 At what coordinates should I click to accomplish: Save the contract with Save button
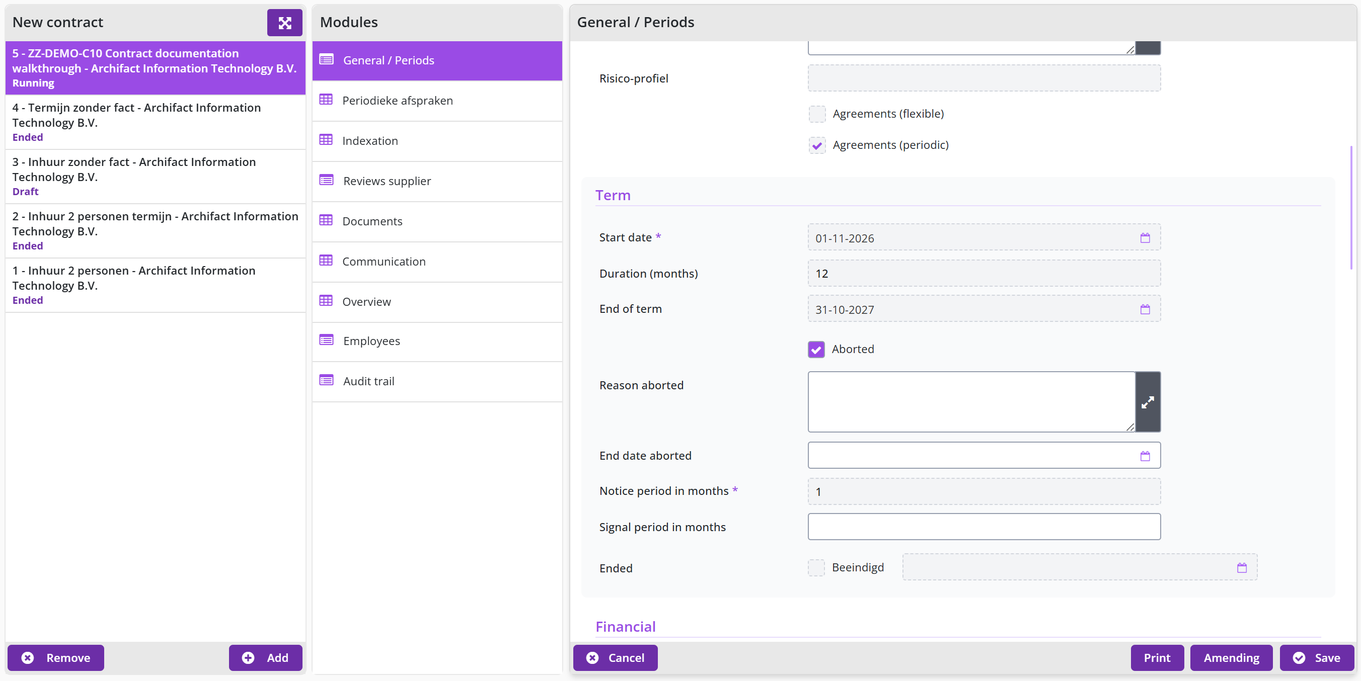pos(1317,658)
